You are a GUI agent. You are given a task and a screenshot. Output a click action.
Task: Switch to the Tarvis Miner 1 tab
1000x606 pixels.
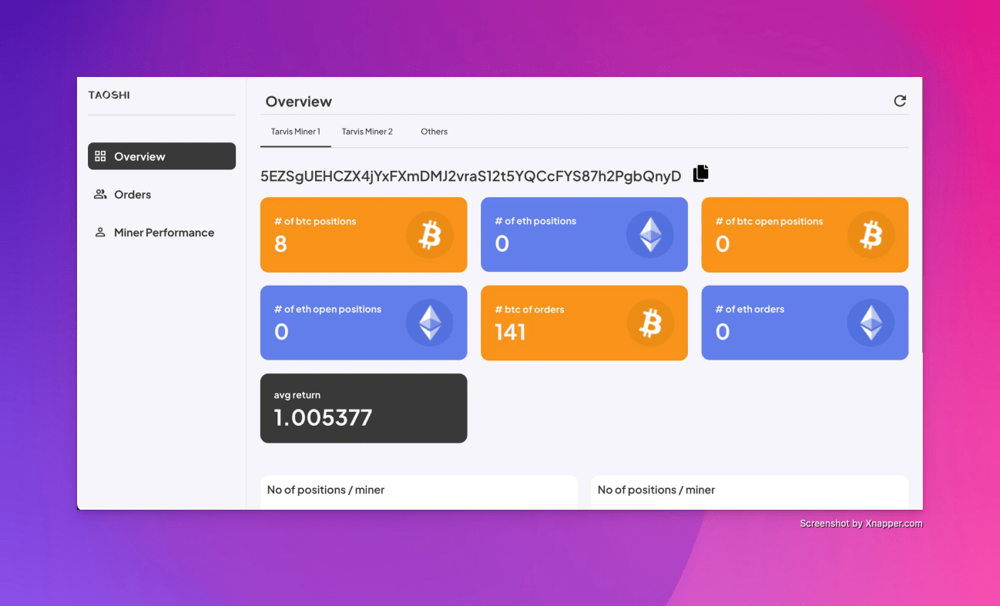click(296, 132)
